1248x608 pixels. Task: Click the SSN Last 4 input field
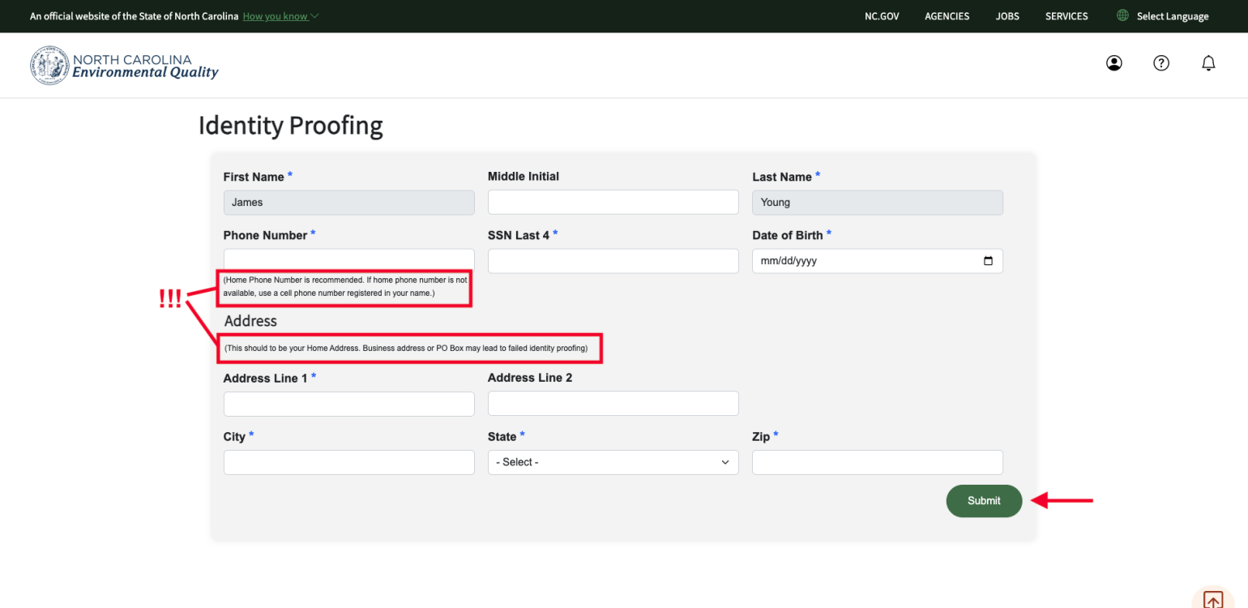click(613, 260)
